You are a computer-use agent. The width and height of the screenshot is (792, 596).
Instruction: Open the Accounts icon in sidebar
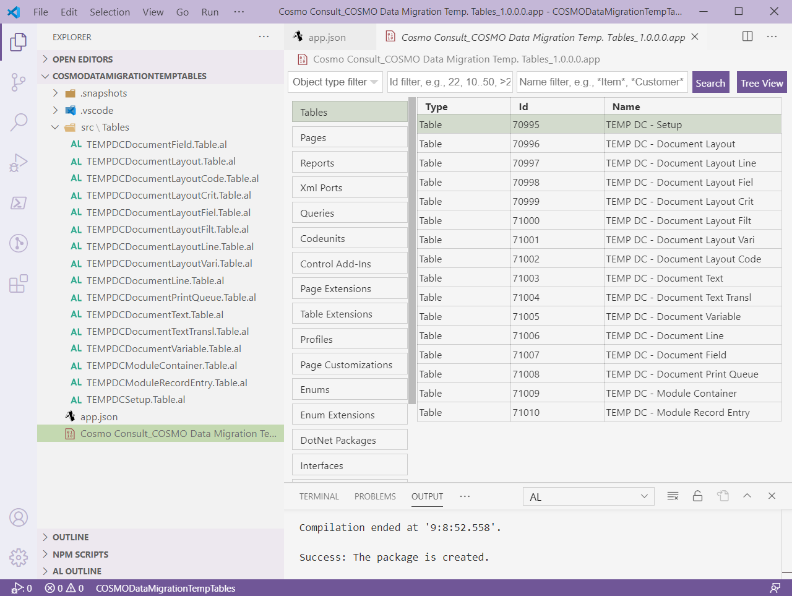click(x=19, y=517)
